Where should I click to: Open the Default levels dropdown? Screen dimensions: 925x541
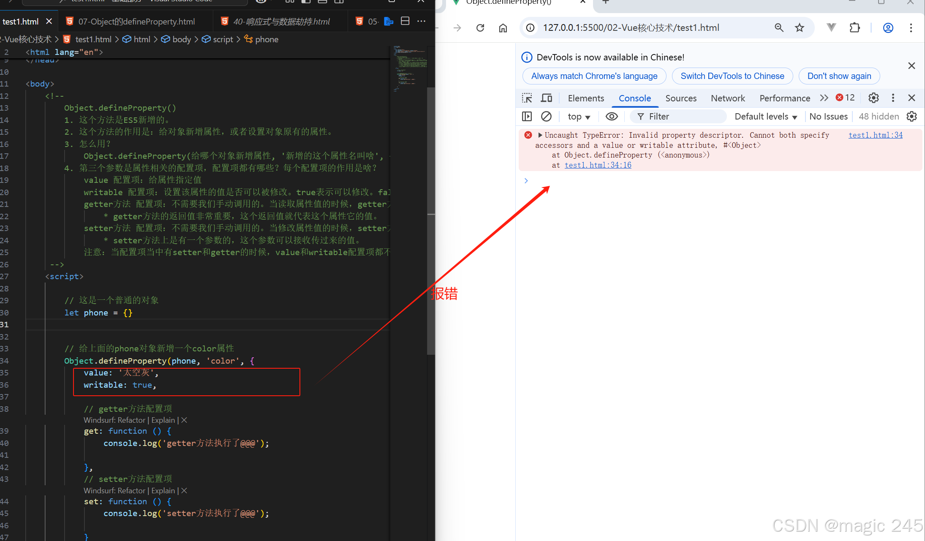(765, 117)
